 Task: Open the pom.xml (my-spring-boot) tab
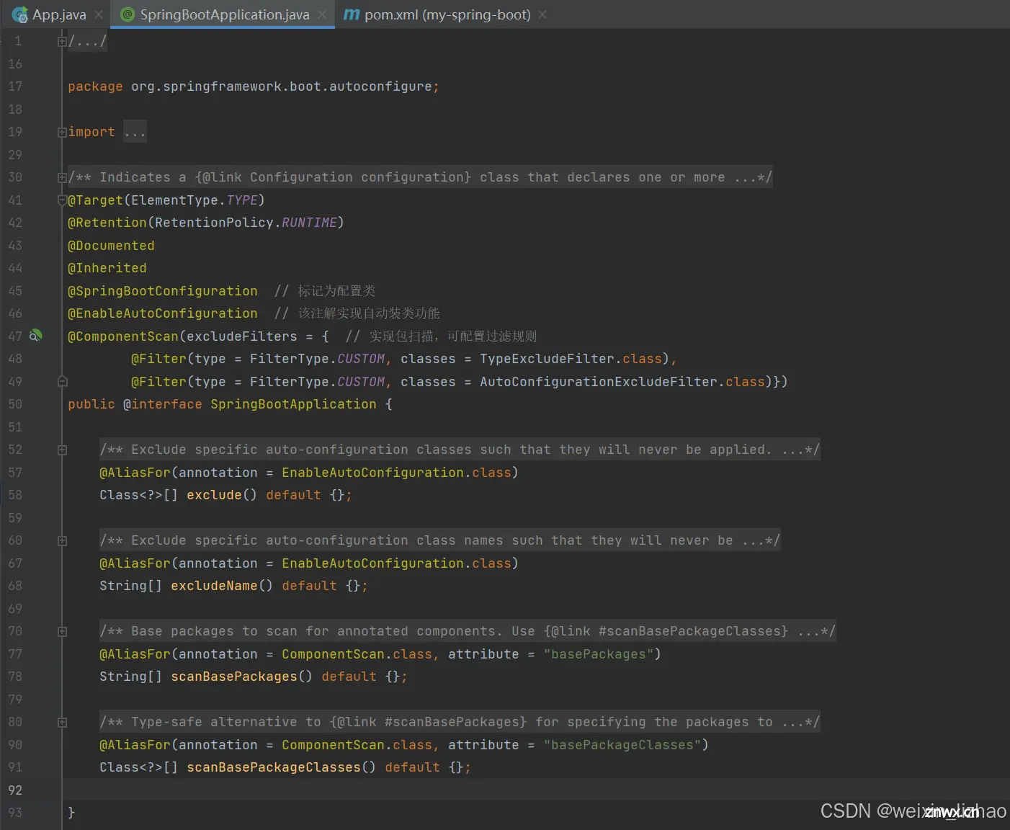447,14
